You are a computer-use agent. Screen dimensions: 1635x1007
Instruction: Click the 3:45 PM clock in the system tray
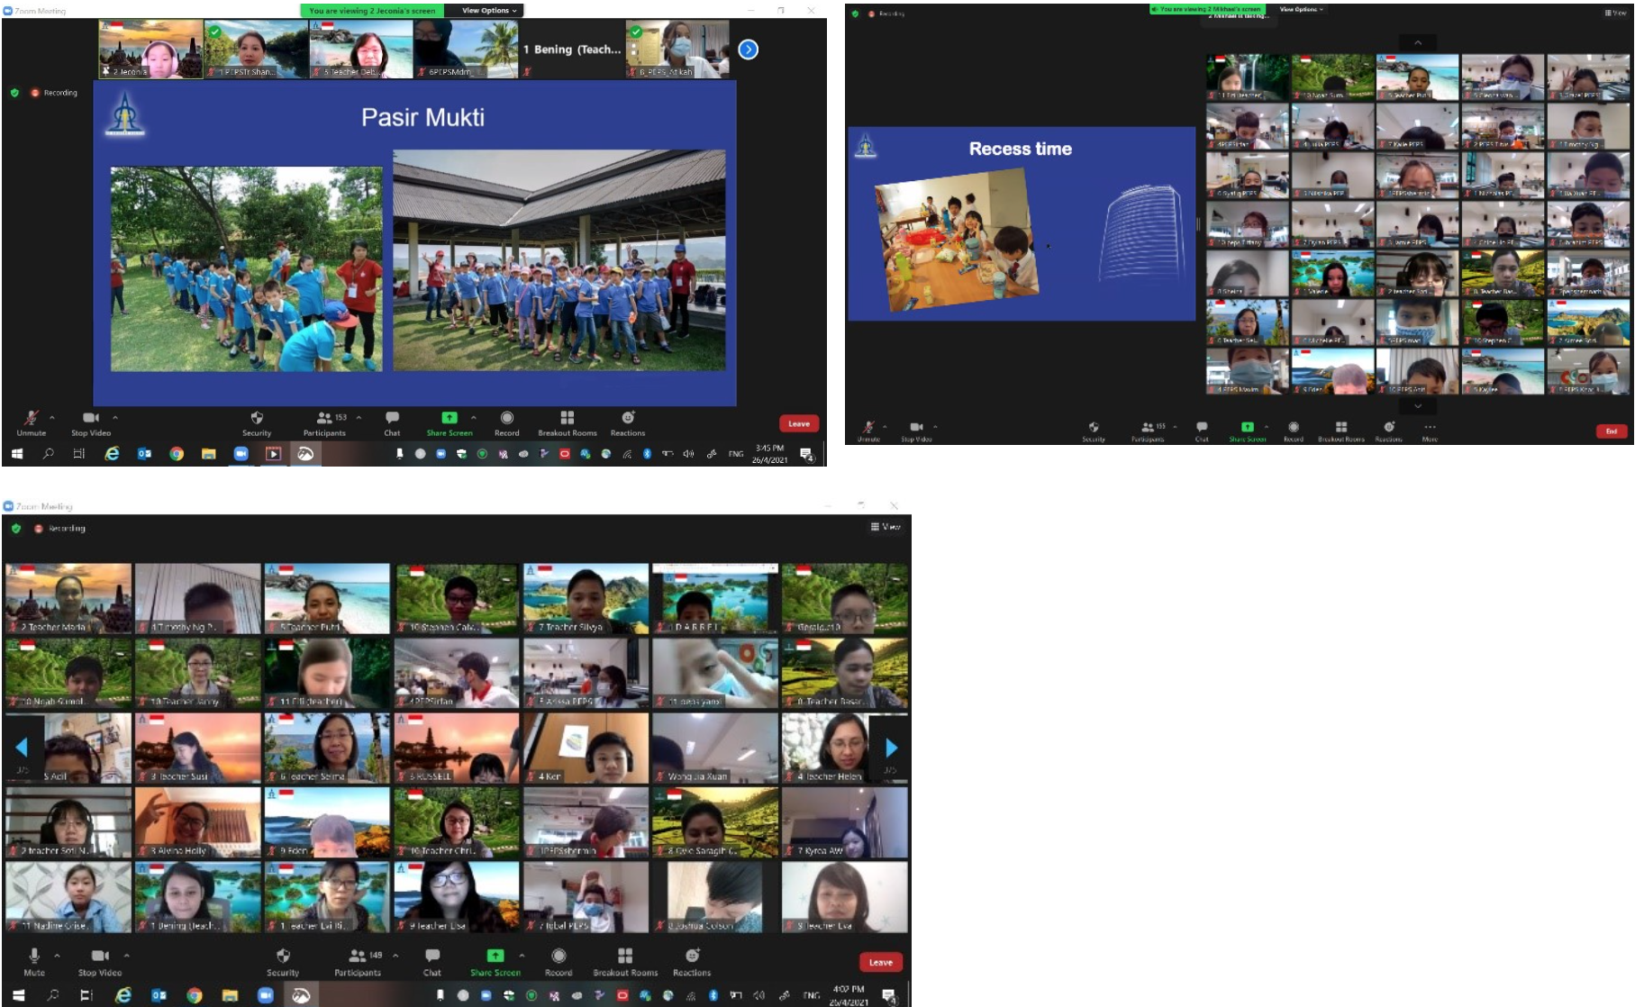pyautogui.click(x=769, y=454)
